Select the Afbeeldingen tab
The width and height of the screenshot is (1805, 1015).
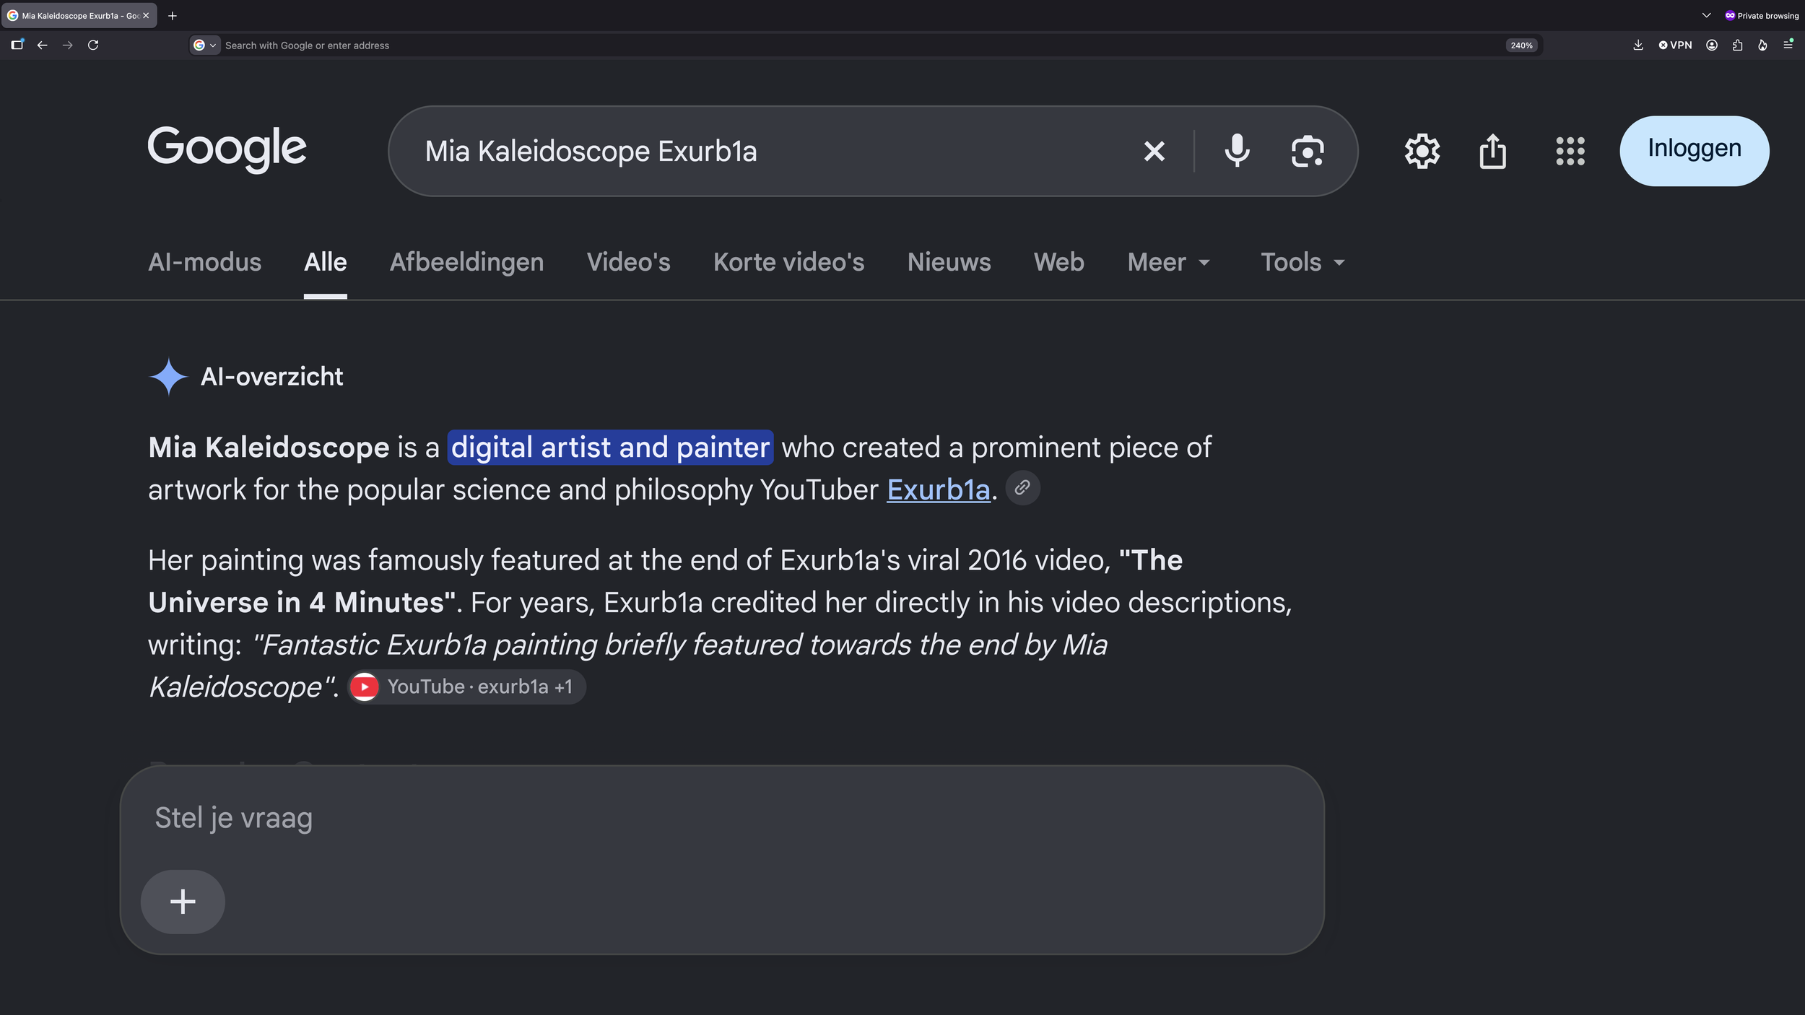(x=466, y=262)
